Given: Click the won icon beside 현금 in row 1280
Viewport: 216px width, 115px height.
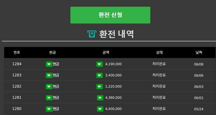Looking at the screenshot, I should point(49,109).
